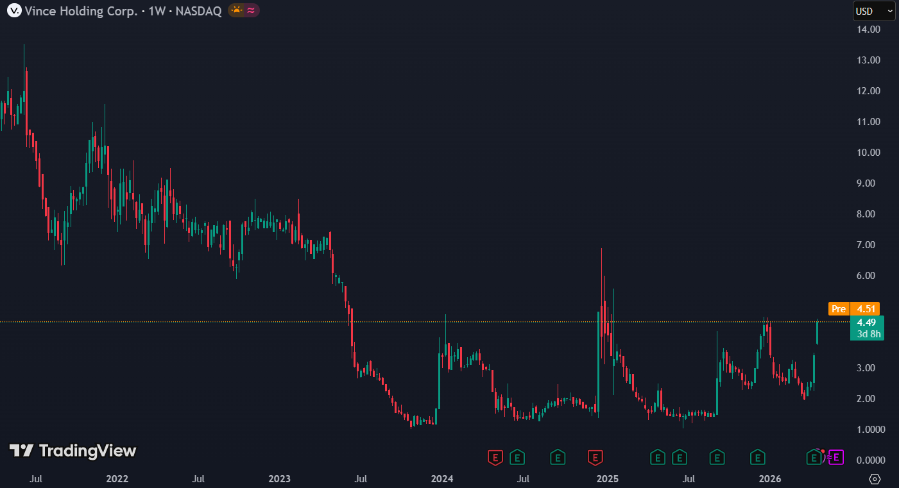Click the Vince Holding Corp. 1W NASDAQ title
This screenshot has height=488, width=899.
[x=122, y=11]
